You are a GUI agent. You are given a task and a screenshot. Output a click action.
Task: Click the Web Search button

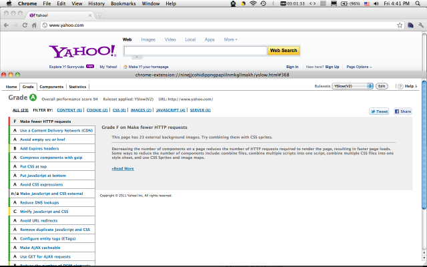[x=284, y=51]
